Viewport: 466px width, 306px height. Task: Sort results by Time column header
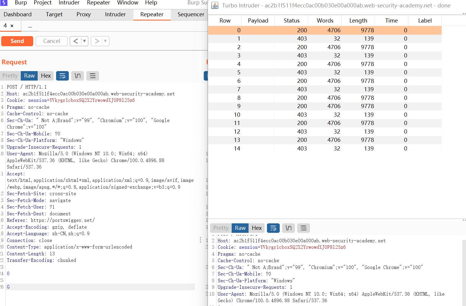(x=392, y=21)
